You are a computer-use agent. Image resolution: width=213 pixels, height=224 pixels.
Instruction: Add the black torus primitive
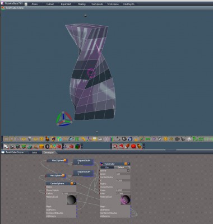47,146
